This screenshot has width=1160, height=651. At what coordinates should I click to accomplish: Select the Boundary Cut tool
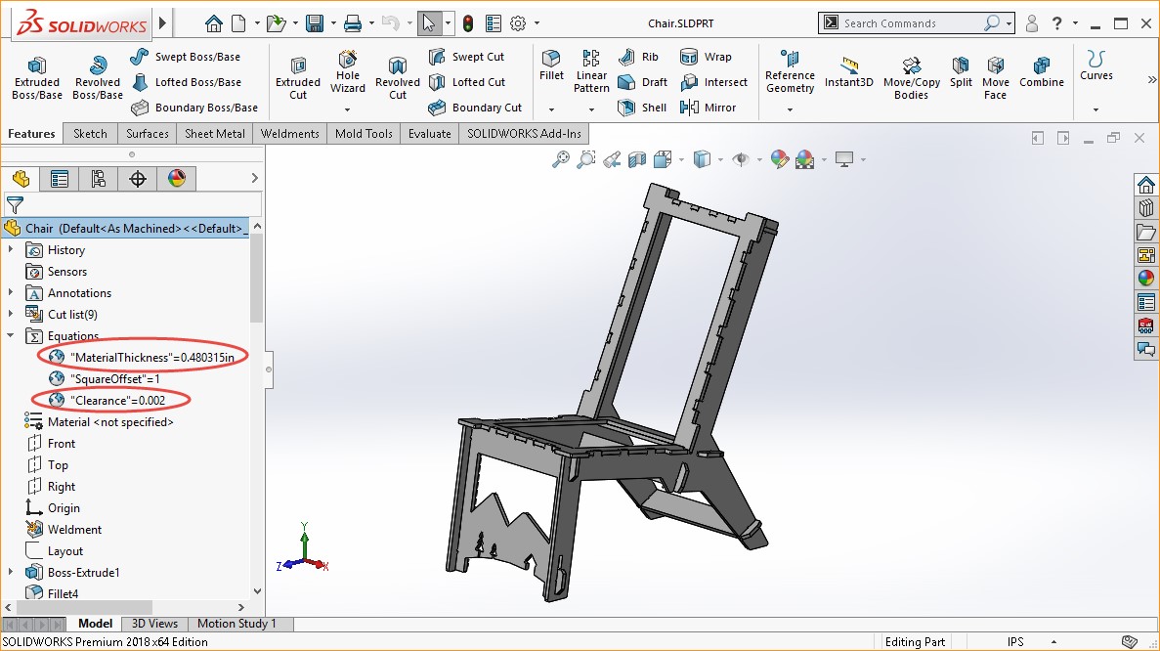tap(475, 108)
